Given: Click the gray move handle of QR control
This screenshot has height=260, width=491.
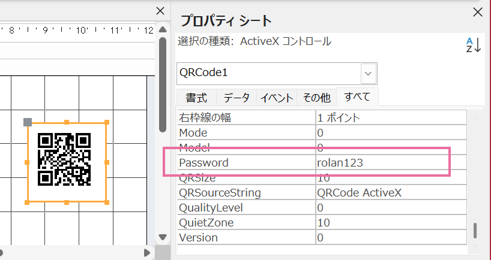Looking at the screenshot, I should pos(28,122).
